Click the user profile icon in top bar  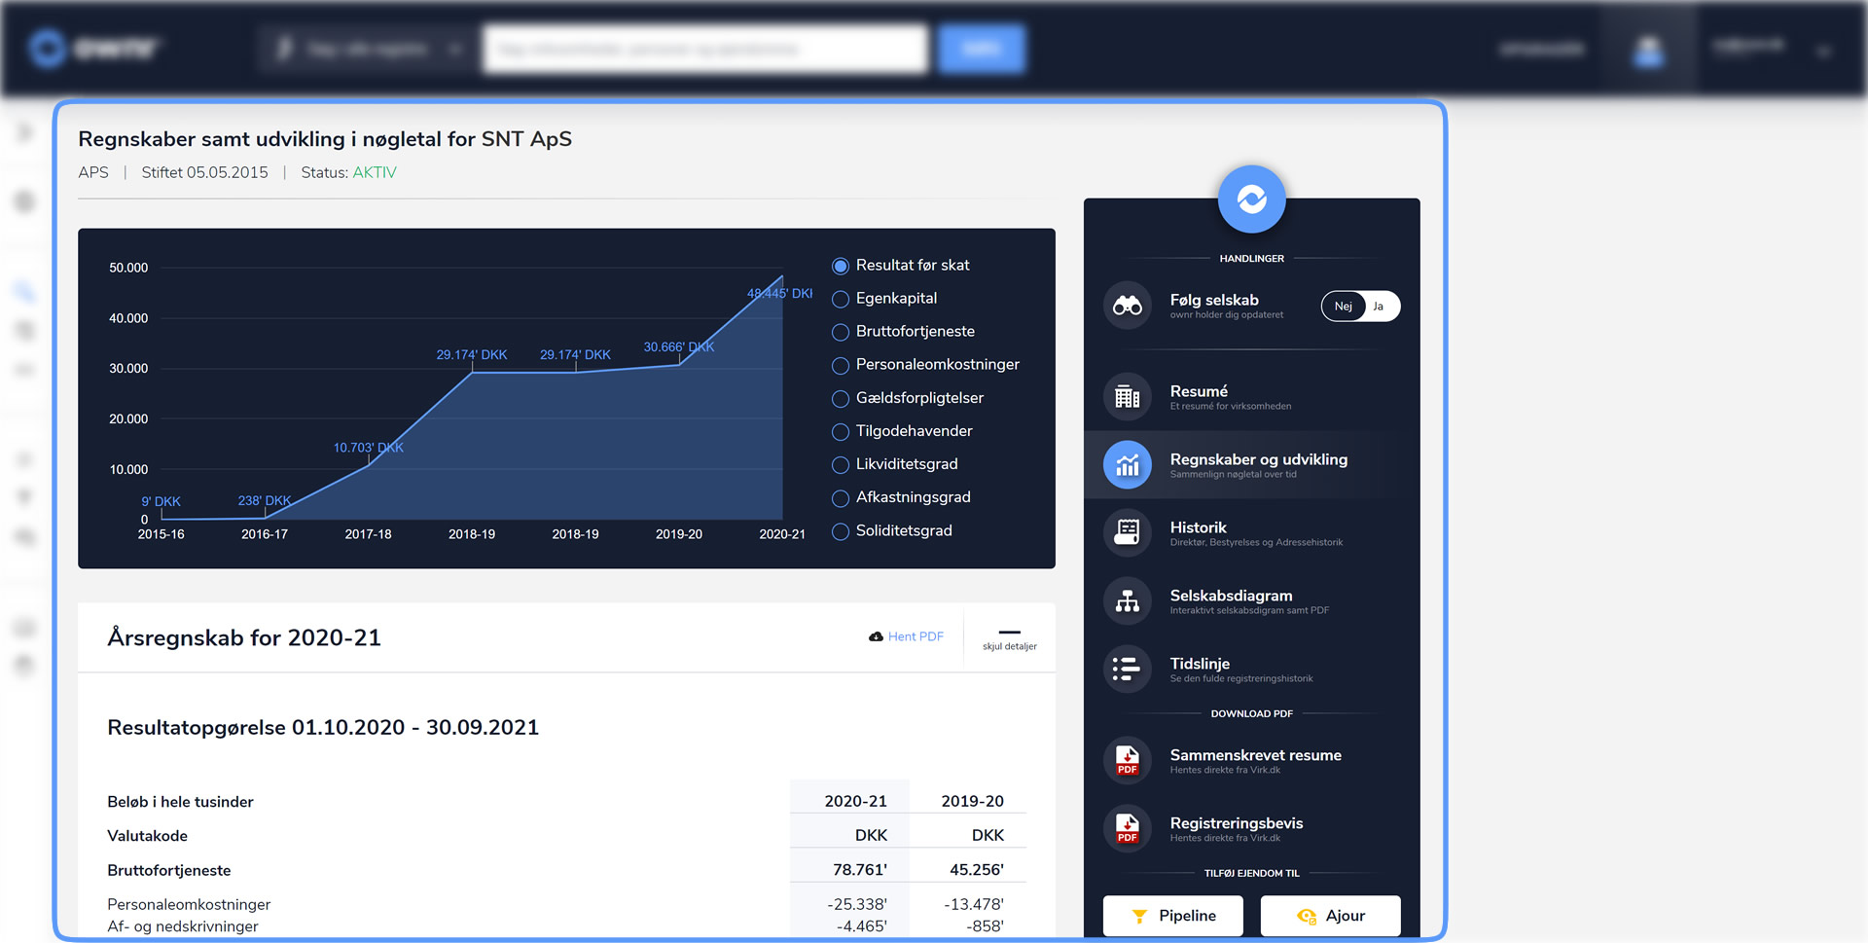pos(1648,50)
